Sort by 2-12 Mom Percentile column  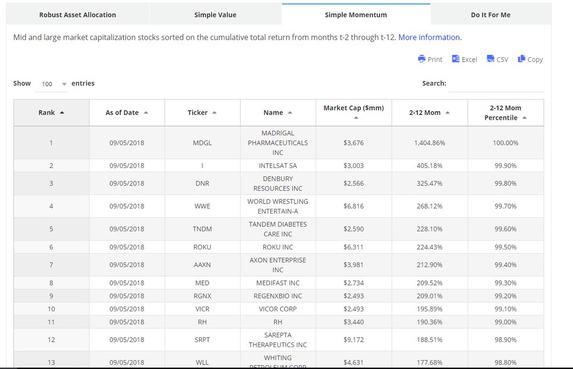coord(506,113)
